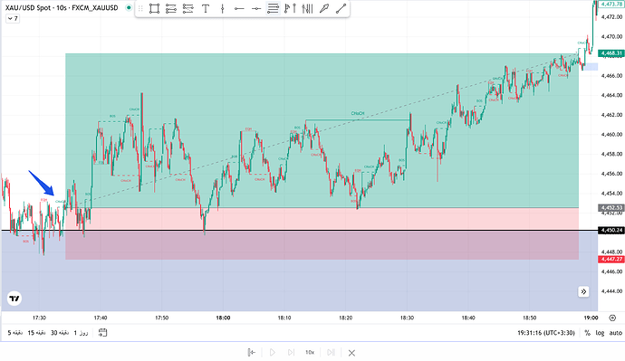Select the flag and arrow marker tool
This screenshot has height=361, width=625.
coord(290,8)
